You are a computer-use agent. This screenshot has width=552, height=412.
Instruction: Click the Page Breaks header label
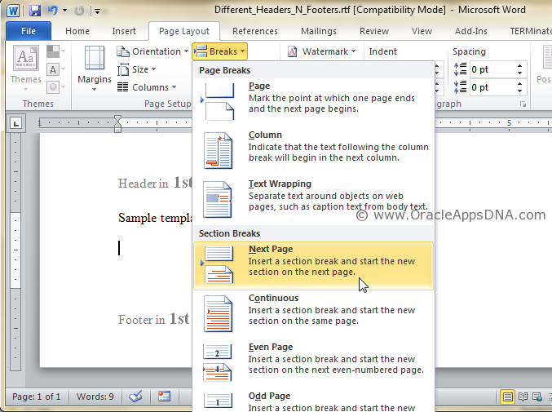(224, 70)
